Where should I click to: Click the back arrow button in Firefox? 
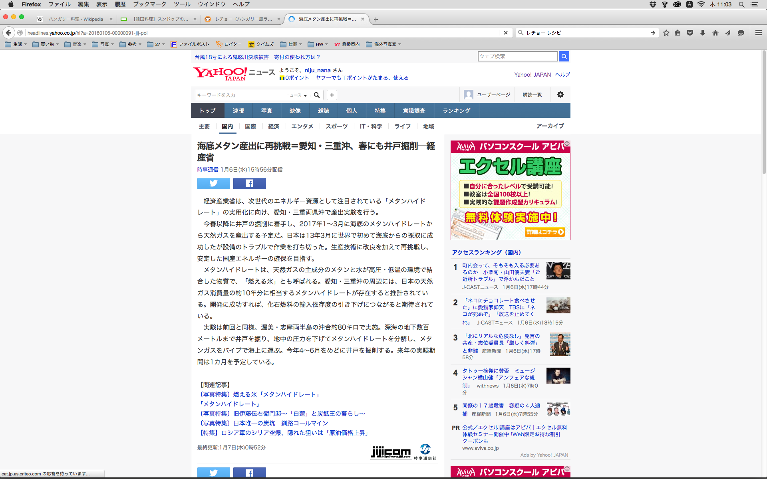pyautogui.click(x=8, y=33)
